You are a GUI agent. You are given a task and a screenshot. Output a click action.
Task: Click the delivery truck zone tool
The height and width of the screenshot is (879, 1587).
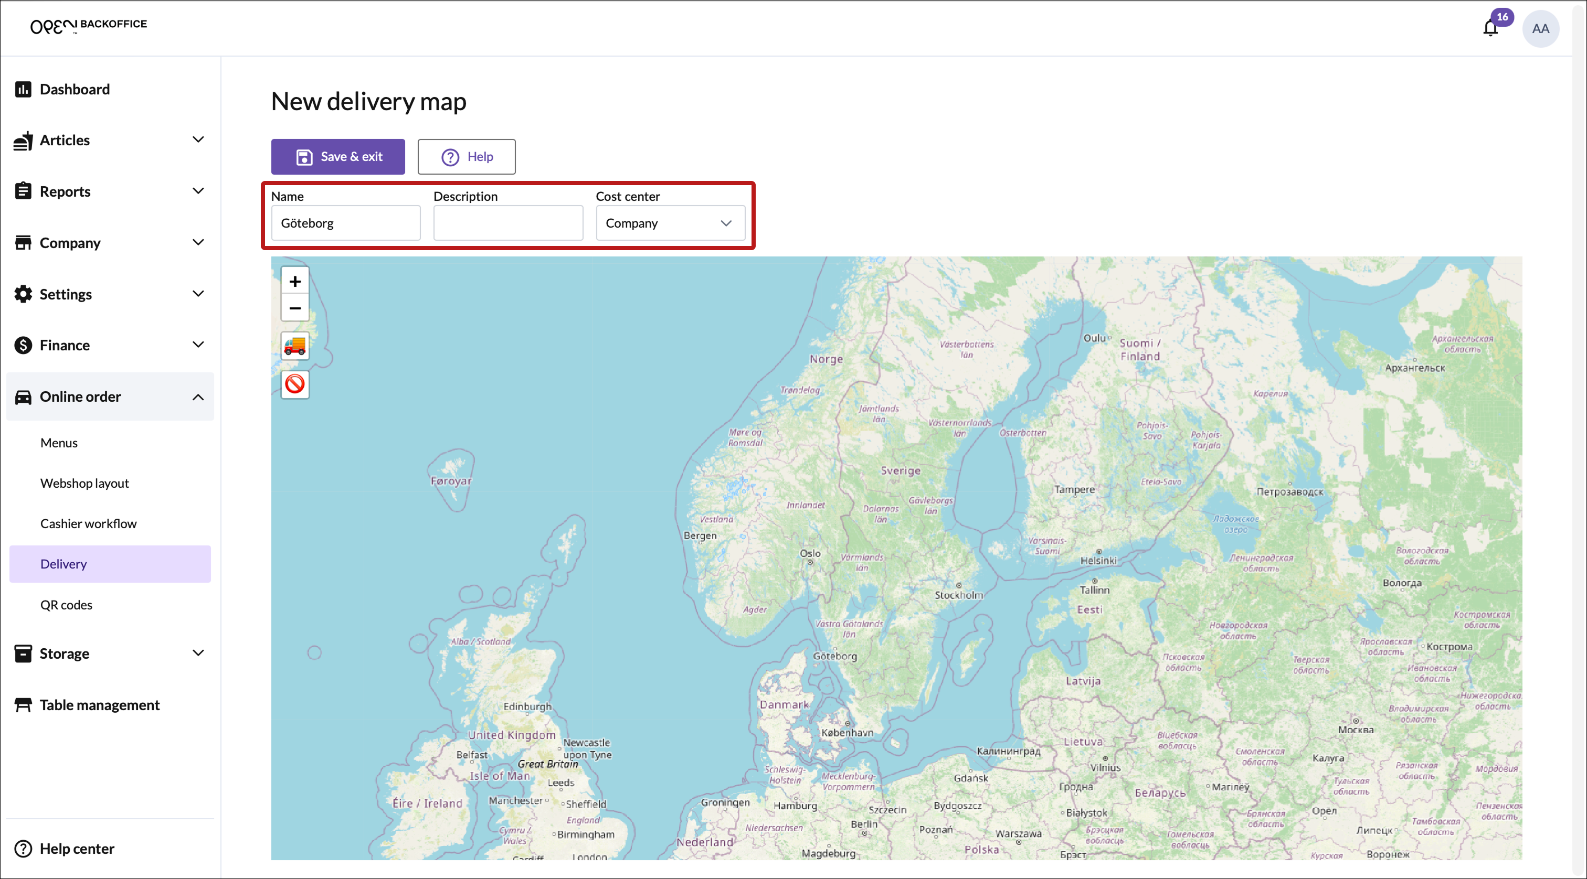[294, 345]
